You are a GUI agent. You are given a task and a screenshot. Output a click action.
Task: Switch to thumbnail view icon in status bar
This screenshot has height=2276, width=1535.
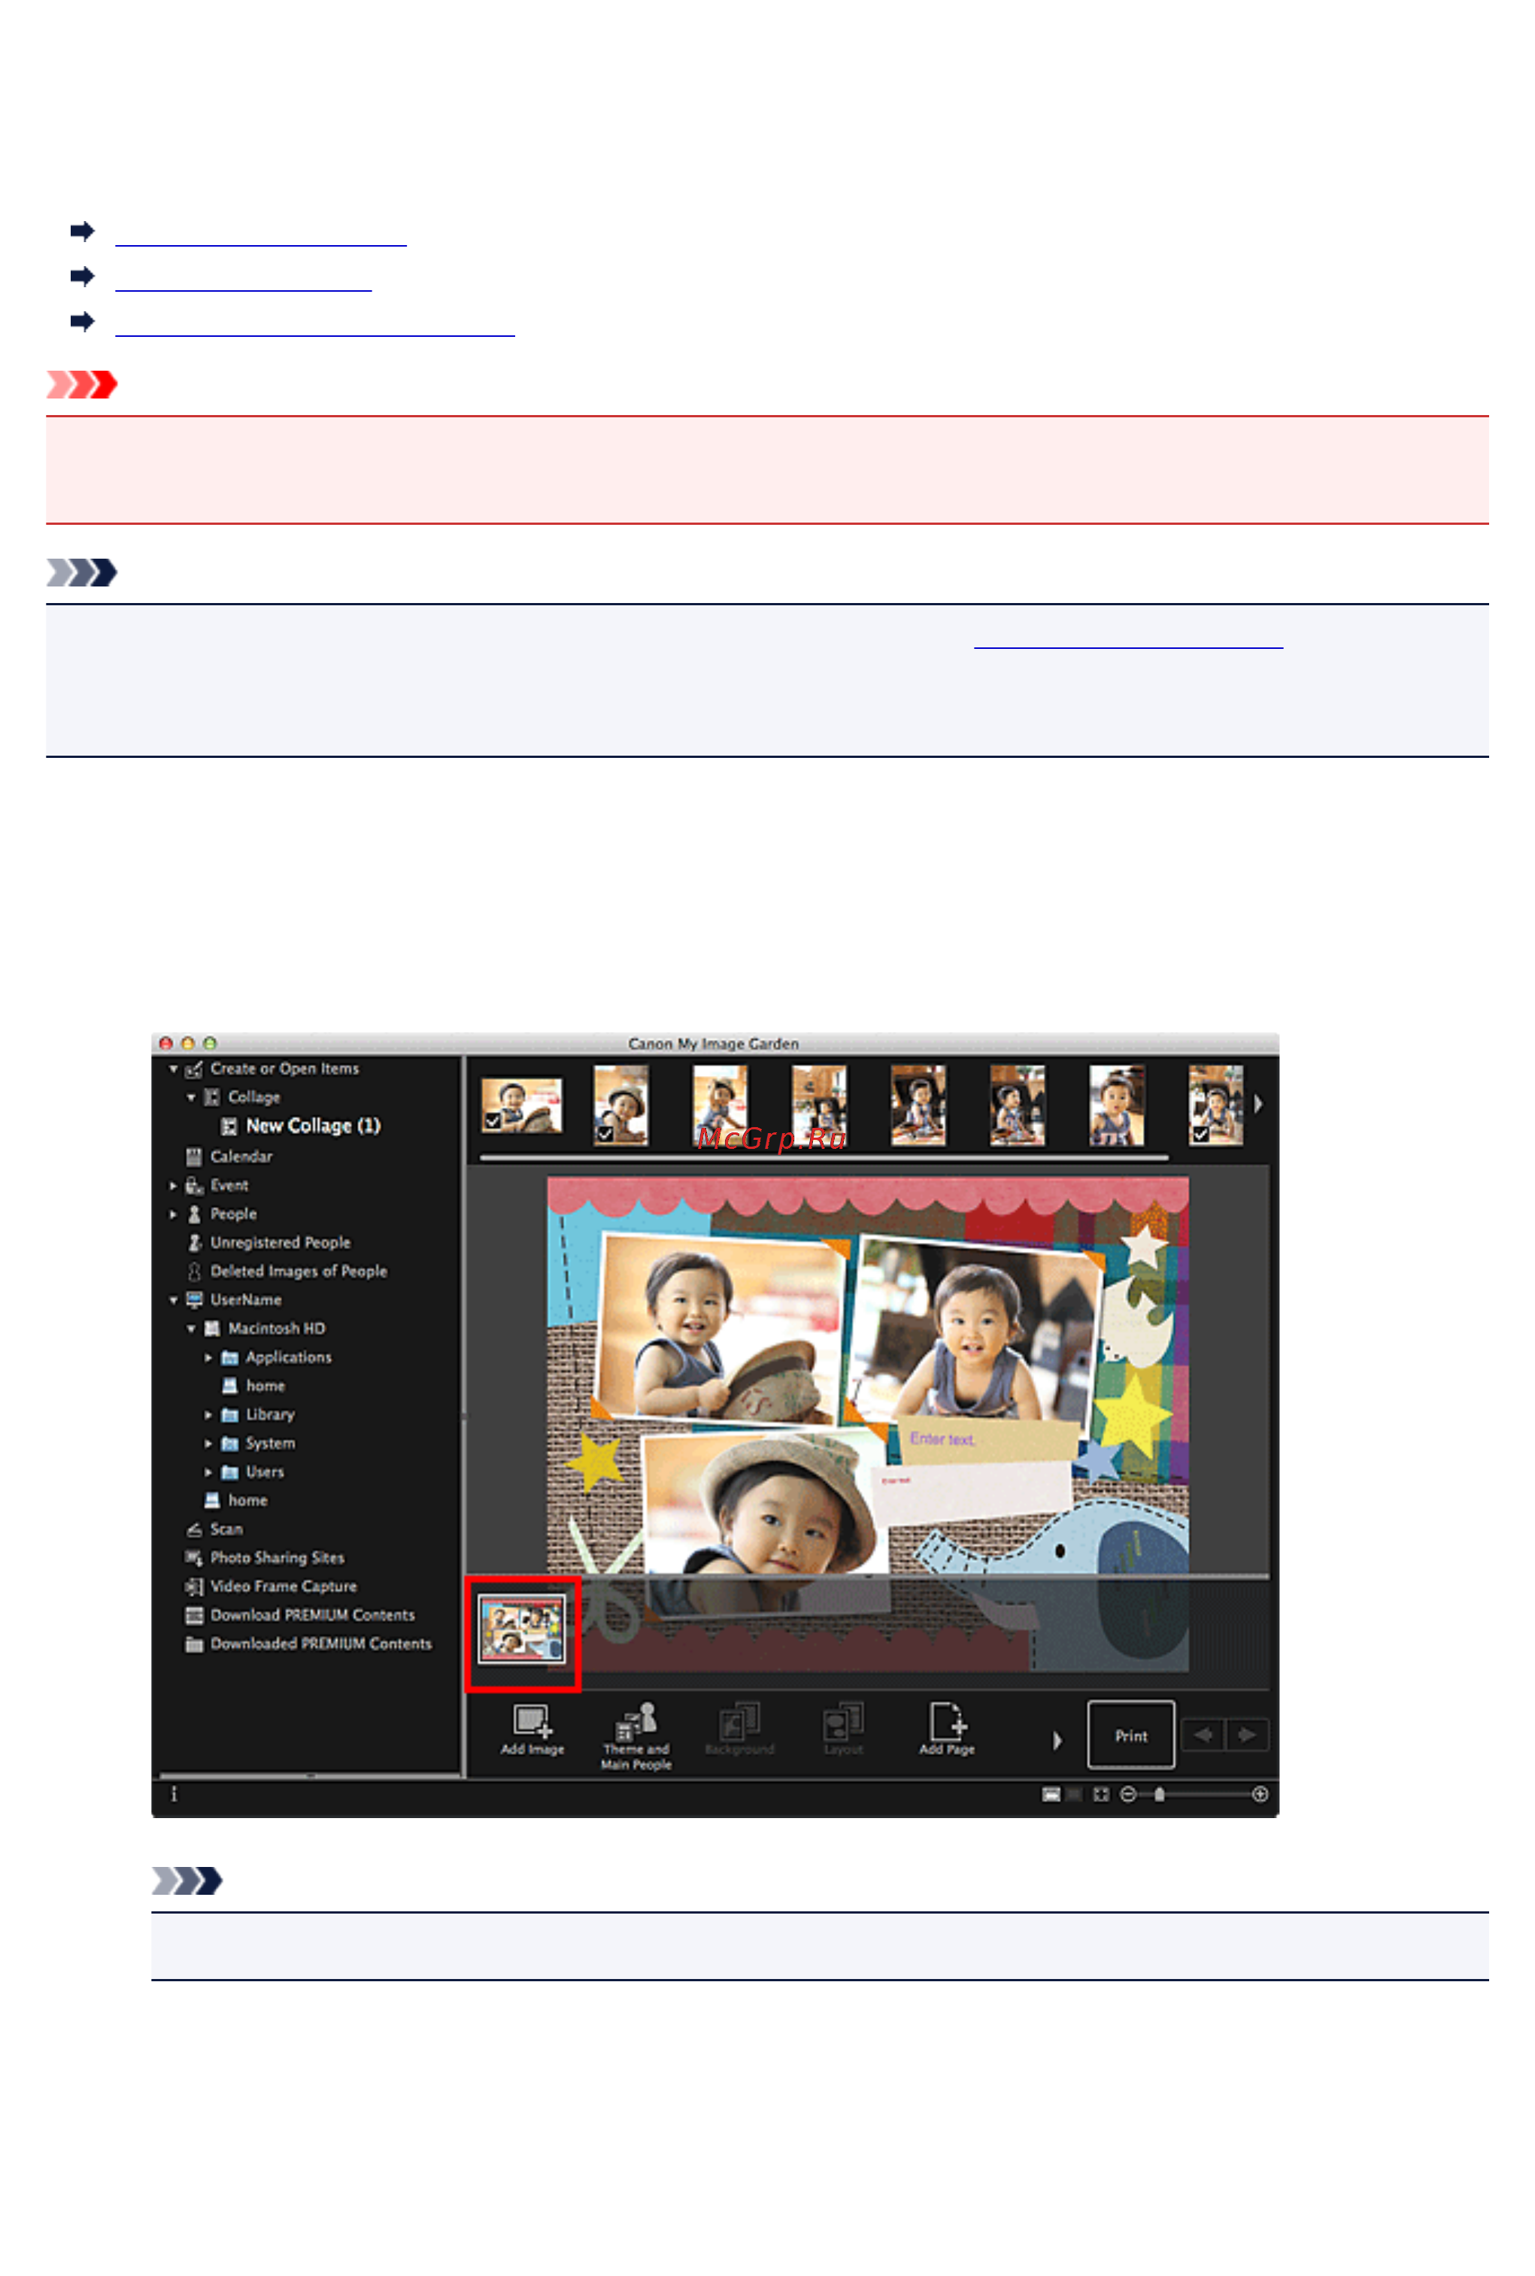point(1051,1793)
